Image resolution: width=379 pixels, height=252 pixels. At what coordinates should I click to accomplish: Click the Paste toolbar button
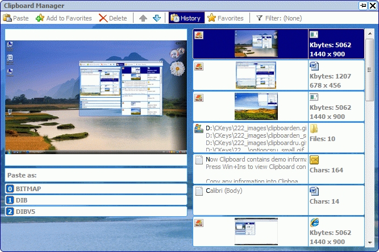[16, 18]
